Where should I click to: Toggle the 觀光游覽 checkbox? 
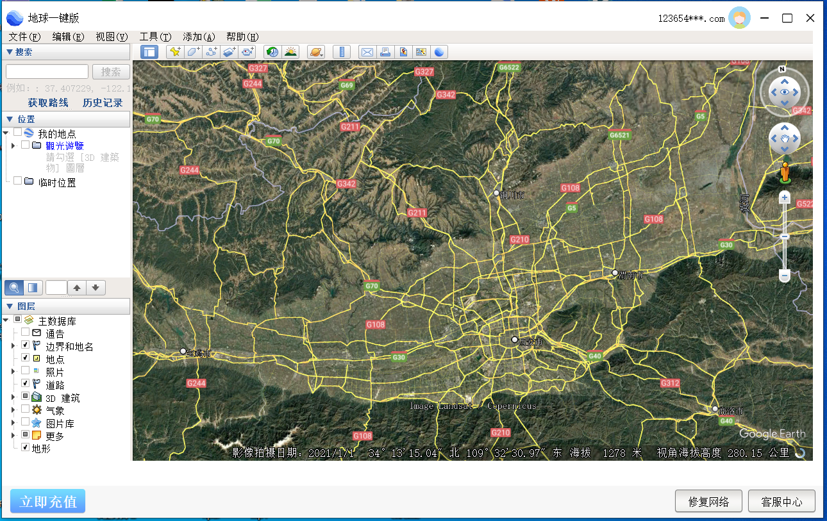tap(26, 145)
